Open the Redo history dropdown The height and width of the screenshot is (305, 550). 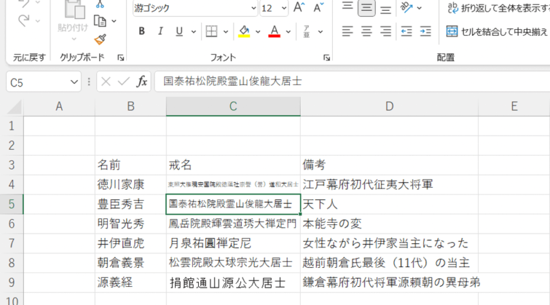pyautogui.click(x=38, y=21)
